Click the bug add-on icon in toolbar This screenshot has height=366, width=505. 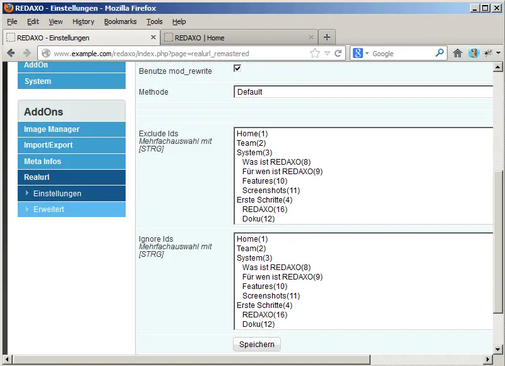pos(488,53)
